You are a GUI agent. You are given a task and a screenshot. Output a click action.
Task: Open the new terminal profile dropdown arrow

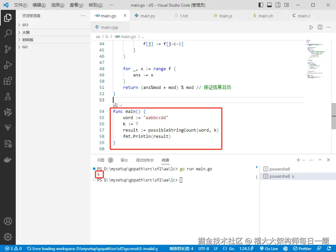(x=304, y=160)
